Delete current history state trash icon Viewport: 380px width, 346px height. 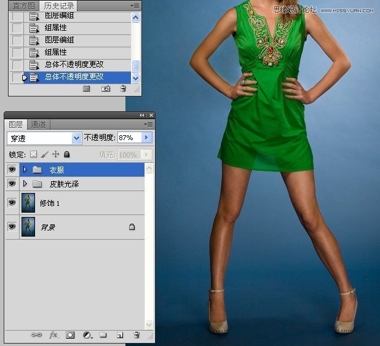point(123,88)
